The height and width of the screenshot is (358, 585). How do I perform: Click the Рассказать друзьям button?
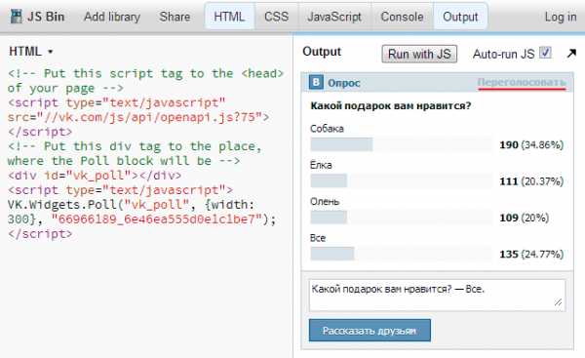(x=370, y=331)
